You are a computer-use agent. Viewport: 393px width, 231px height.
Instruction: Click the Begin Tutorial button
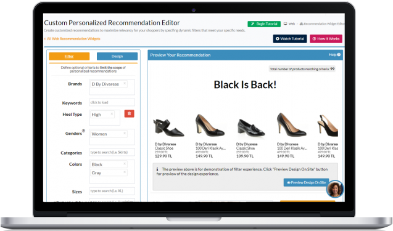[x=264, y=24]
